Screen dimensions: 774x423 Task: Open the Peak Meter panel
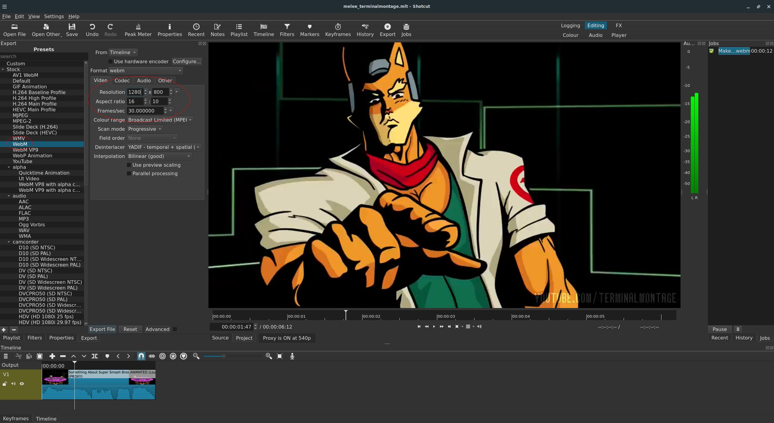(138, 30)
